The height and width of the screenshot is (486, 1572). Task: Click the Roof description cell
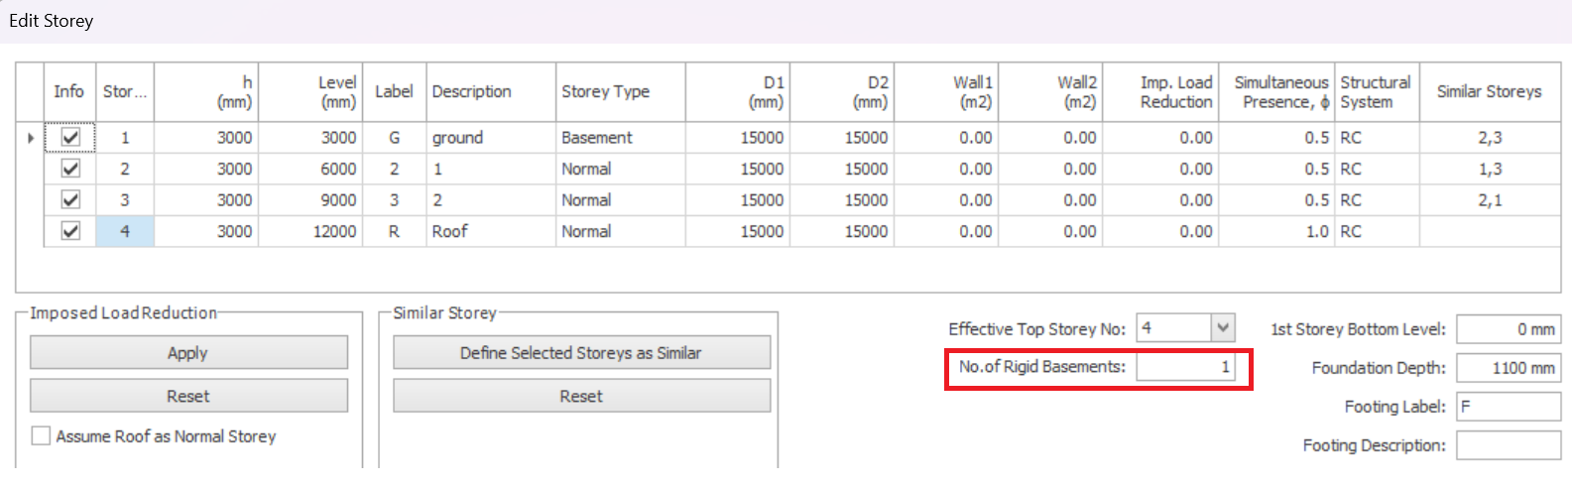[491, 231]
